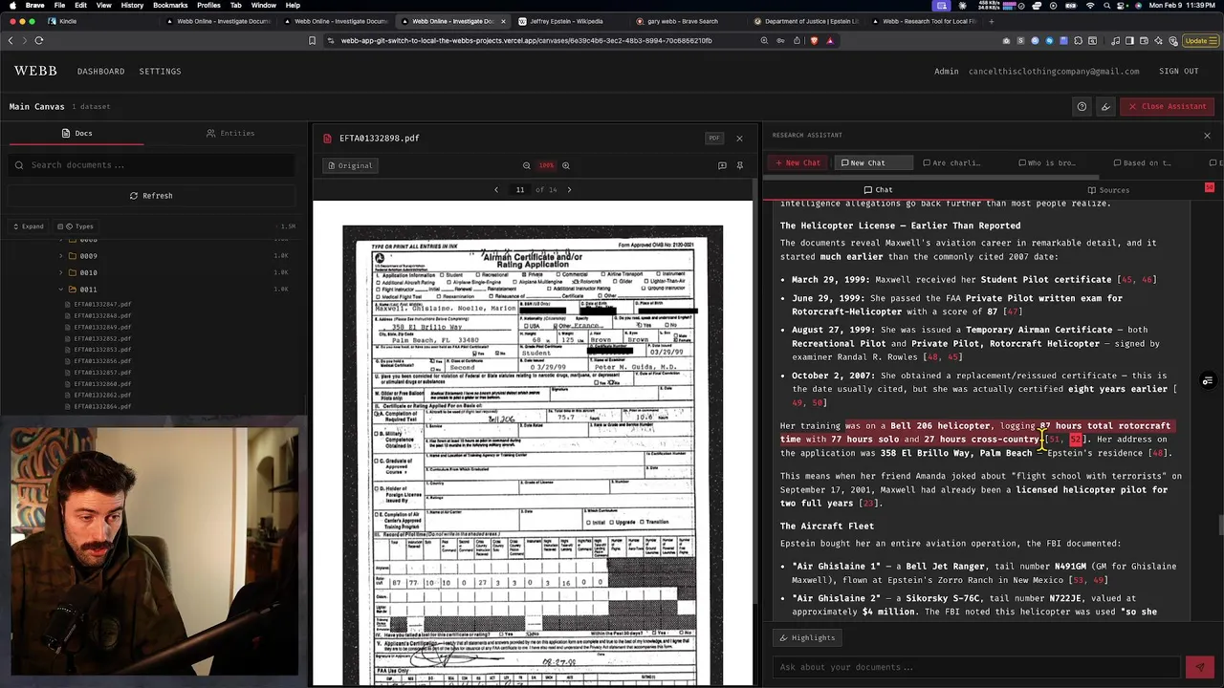The height and width of the screenshot is (688, 1224).
Task: Click the Search documents field
Action: pyautogui.click(x=153, y=165)
